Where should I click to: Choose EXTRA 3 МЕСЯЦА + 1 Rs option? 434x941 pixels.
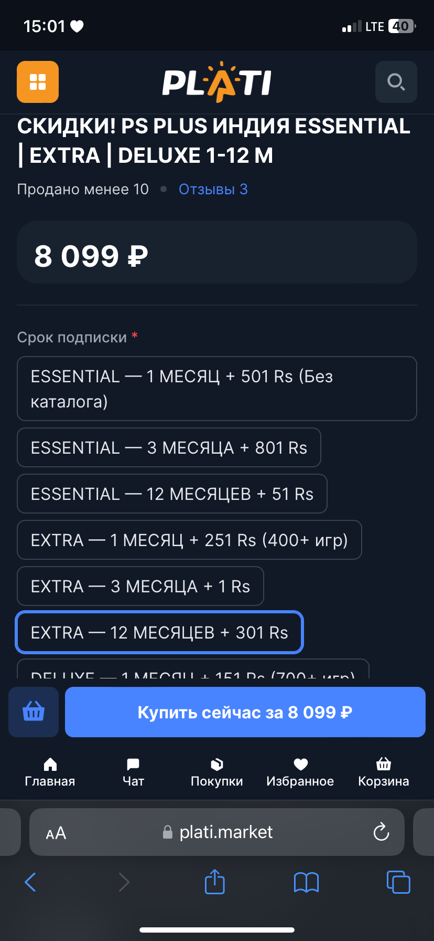[x=140, y=586]
